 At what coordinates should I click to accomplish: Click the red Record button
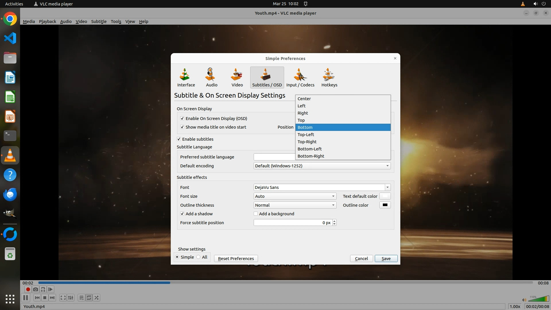click(x=28, y=289)
